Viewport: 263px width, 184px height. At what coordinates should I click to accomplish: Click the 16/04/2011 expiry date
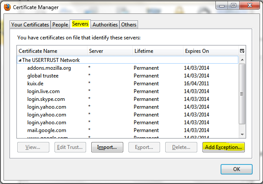click(x=196, y=84)
